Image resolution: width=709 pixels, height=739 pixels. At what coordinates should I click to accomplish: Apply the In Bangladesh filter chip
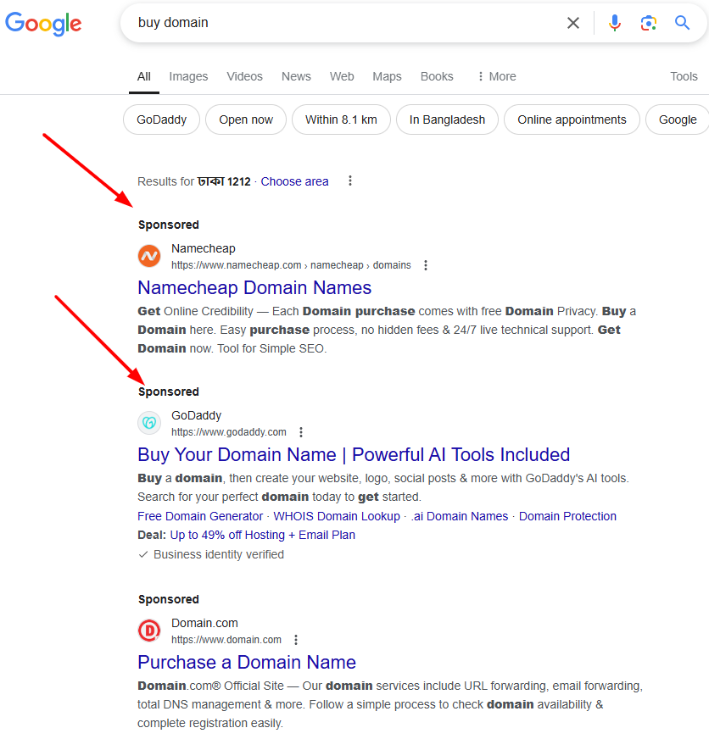[447, 119]
